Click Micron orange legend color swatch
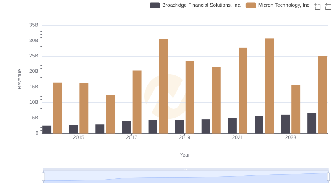The height and width of the screenshot is (193, 336). 251,5
